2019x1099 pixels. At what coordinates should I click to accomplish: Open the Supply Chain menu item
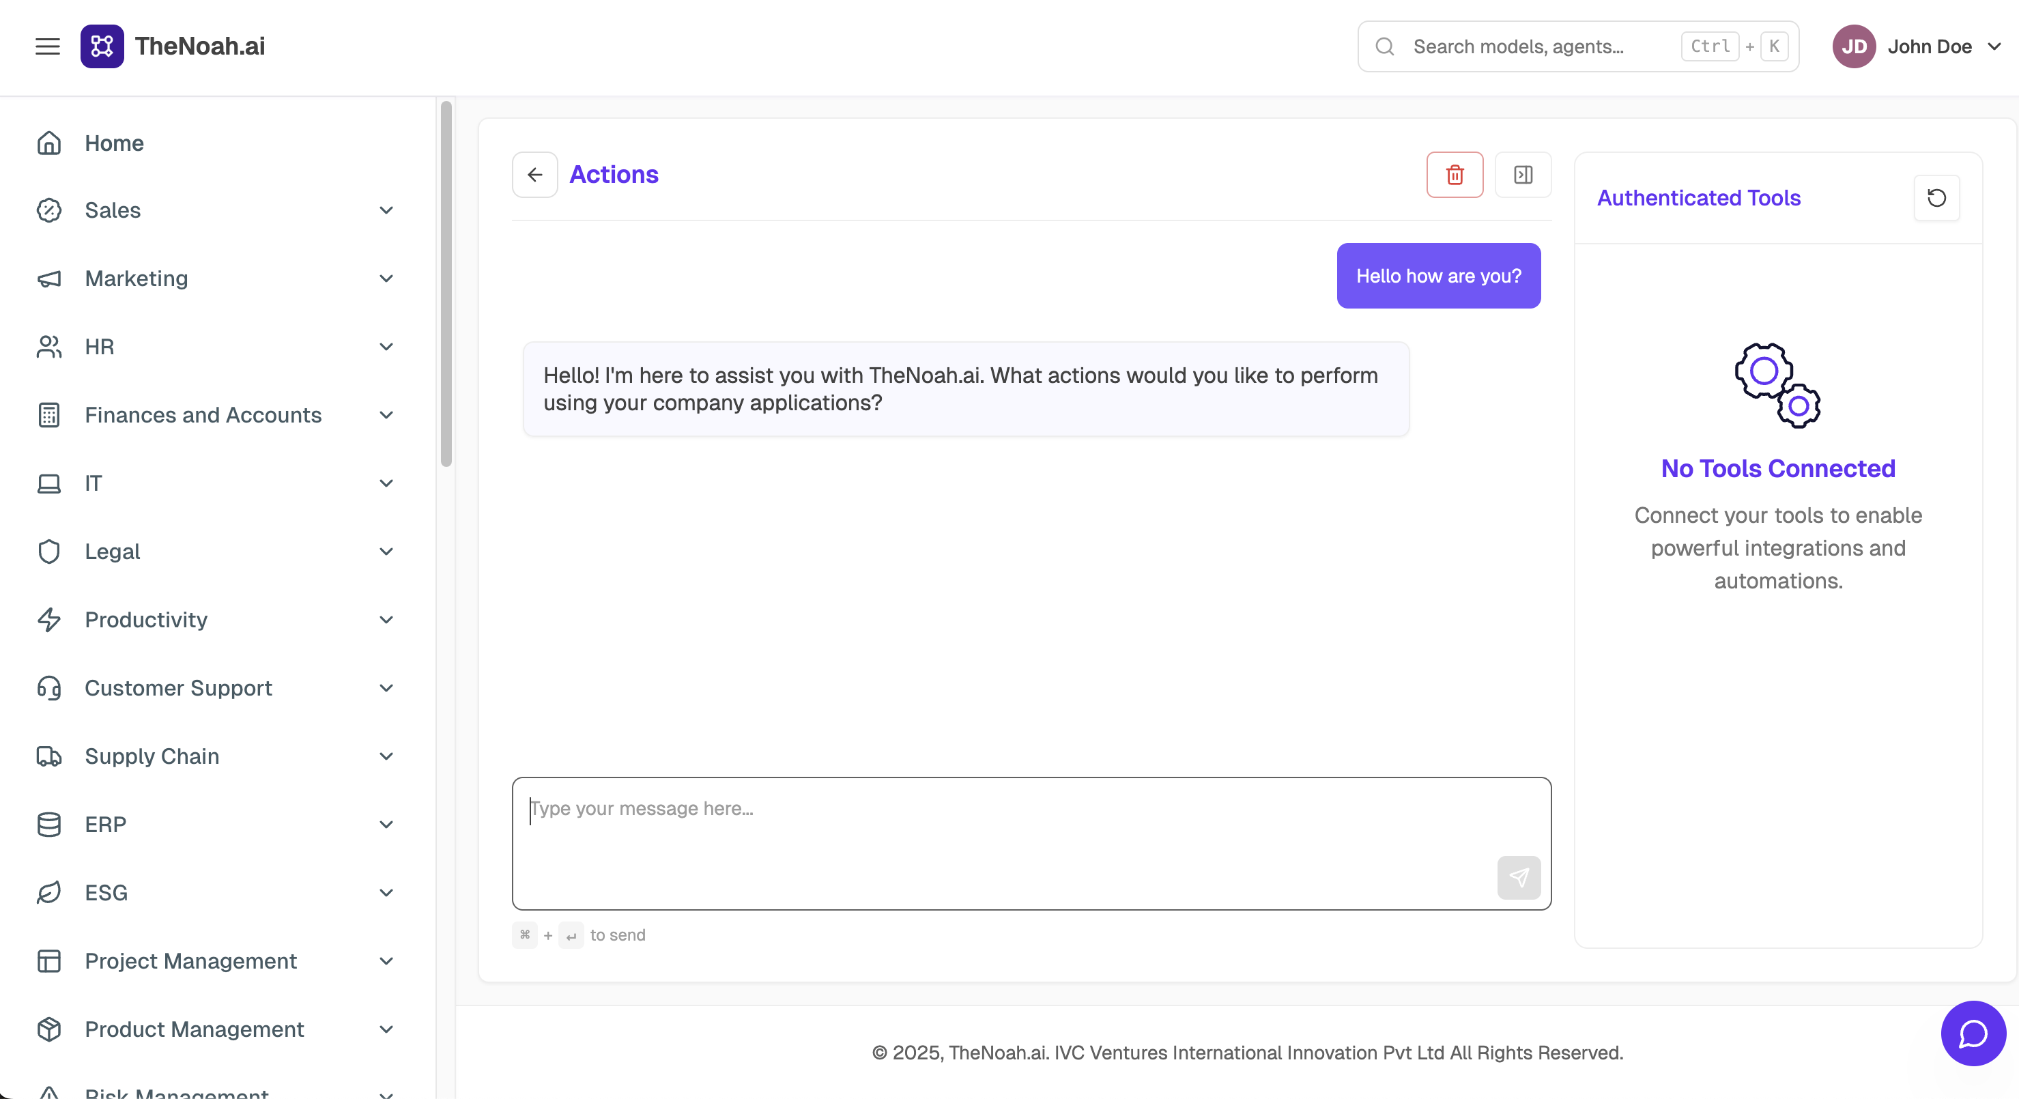tap(215, 756)
